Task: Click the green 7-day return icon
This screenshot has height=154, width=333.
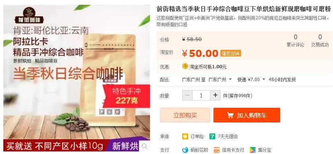Action: coord(212,136)
